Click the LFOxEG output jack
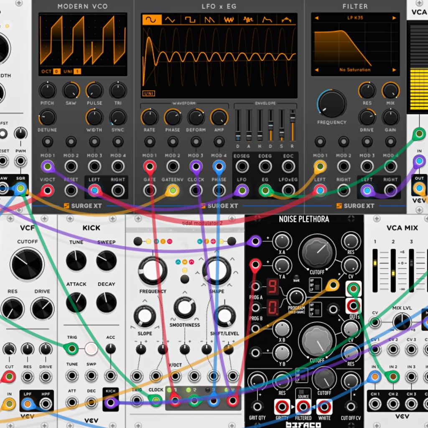 [x=288, y=190]
